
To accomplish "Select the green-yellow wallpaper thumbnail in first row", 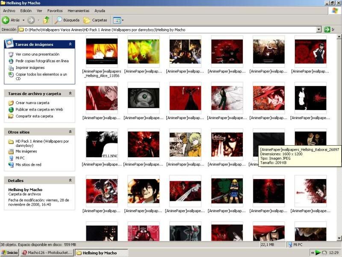I will point(144,51).
